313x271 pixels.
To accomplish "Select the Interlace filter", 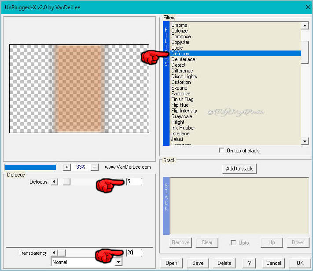I will pos(236,134).
